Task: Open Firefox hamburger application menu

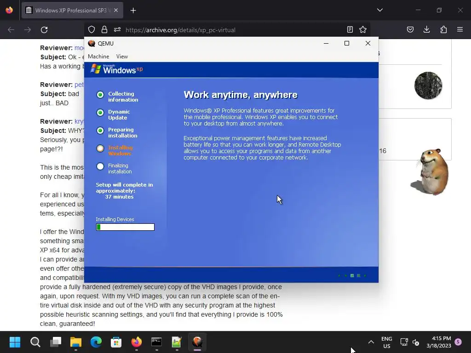Action: 460,29
